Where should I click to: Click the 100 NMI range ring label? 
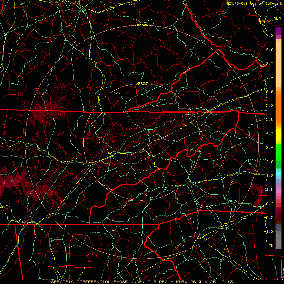[142, 25]
